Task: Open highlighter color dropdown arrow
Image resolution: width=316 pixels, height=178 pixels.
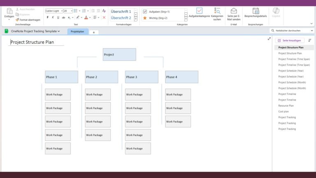Action: [81, 18]
